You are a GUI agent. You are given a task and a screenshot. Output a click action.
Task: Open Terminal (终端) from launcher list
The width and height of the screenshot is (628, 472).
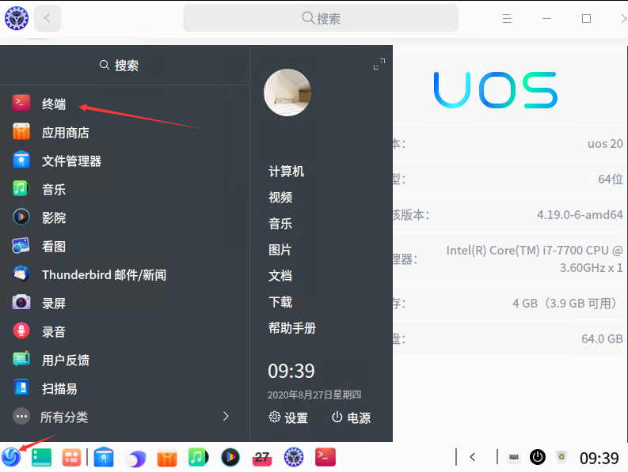click(x=54, y=104)
